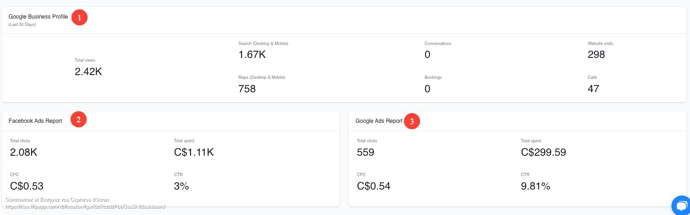The image size is (690, 215).
Task: Open the chat widget bubble icon
Action: pyautogui.click(x=681, y=205)
